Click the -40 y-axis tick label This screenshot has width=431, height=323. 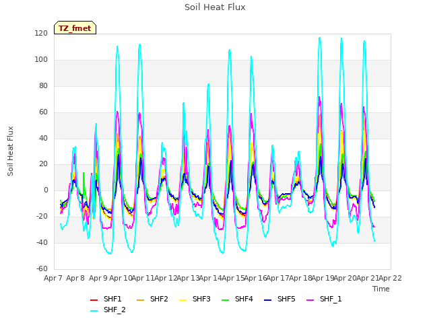point(42,242)
